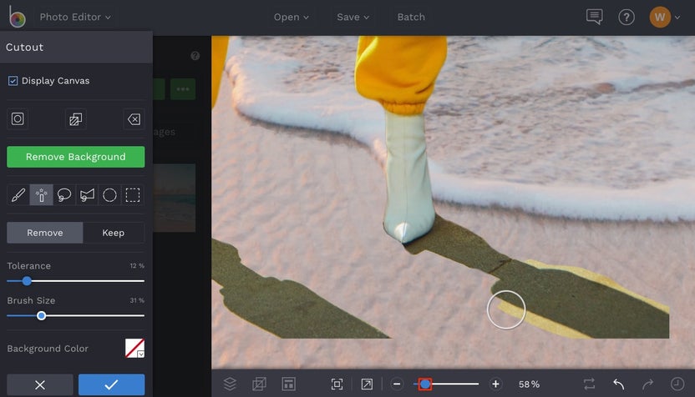The height and width of the screenshot is (397, 695).
Task: Open the Photo Editor dropdown
Action: [75, 17]
